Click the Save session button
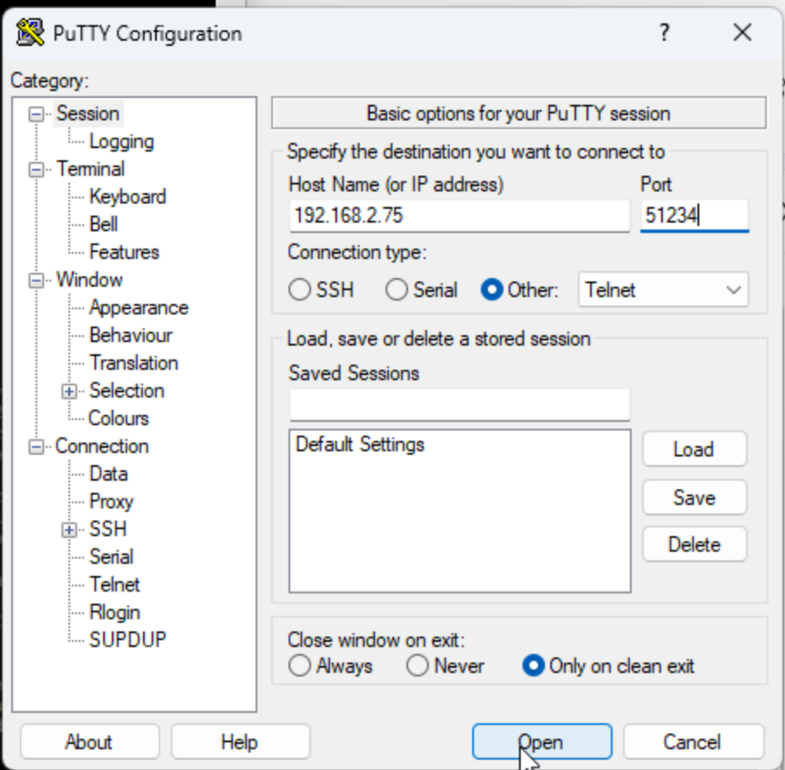This screenshot has height=770, width=785. tap(694, 498)
